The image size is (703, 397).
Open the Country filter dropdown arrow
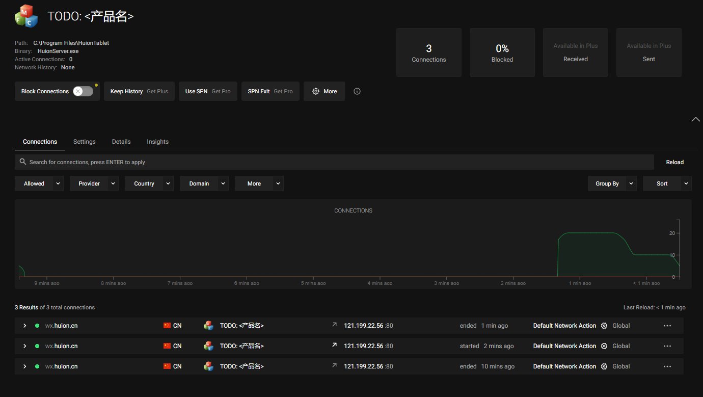(168, 183)
